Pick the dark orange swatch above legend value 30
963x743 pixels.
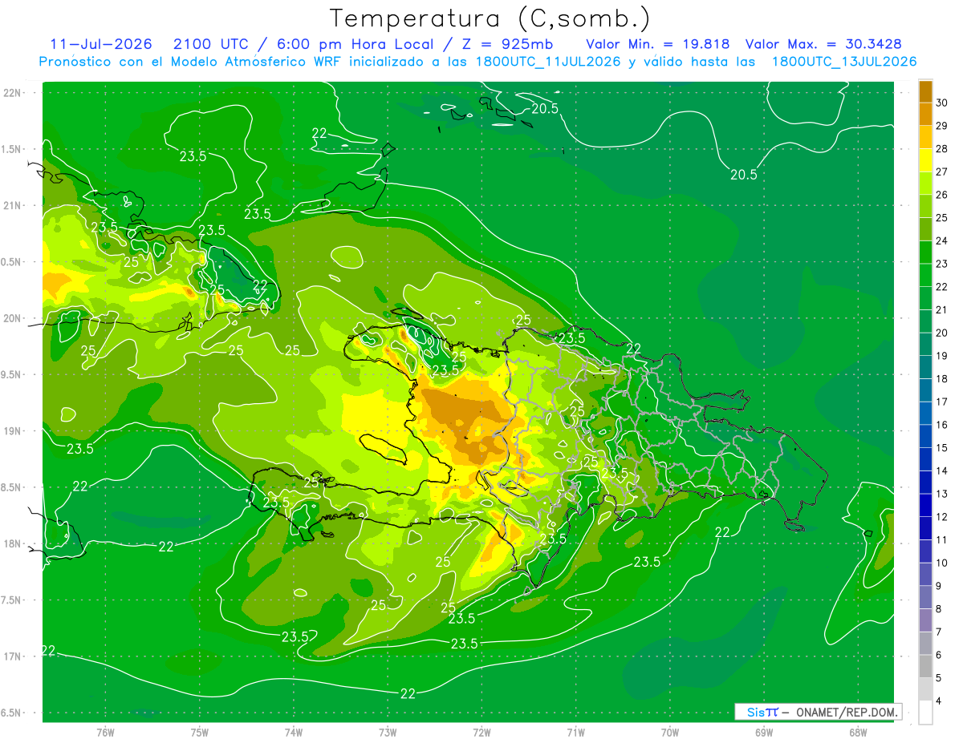(925, 91)
